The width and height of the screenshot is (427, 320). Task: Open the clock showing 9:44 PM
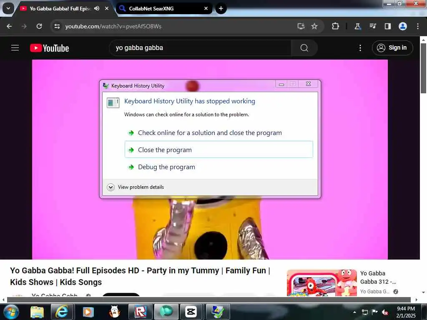[x=406, y=312]
